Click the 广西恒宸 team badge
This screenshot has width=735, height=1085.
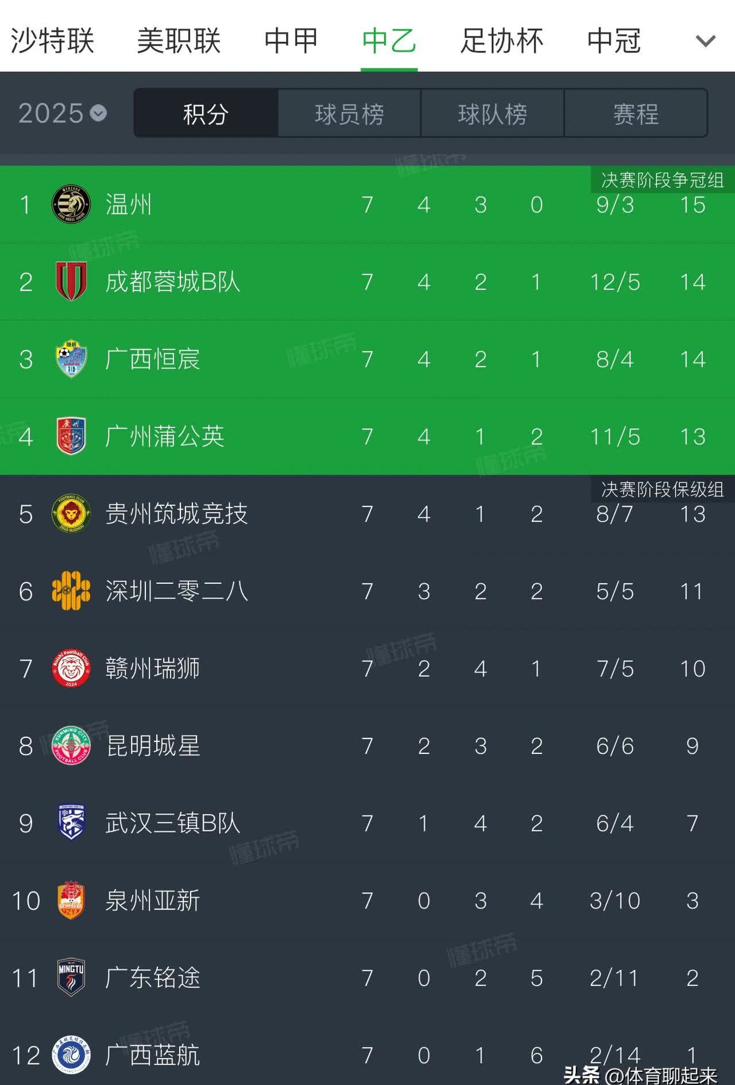pyautogui.click(x=71, y=359)
